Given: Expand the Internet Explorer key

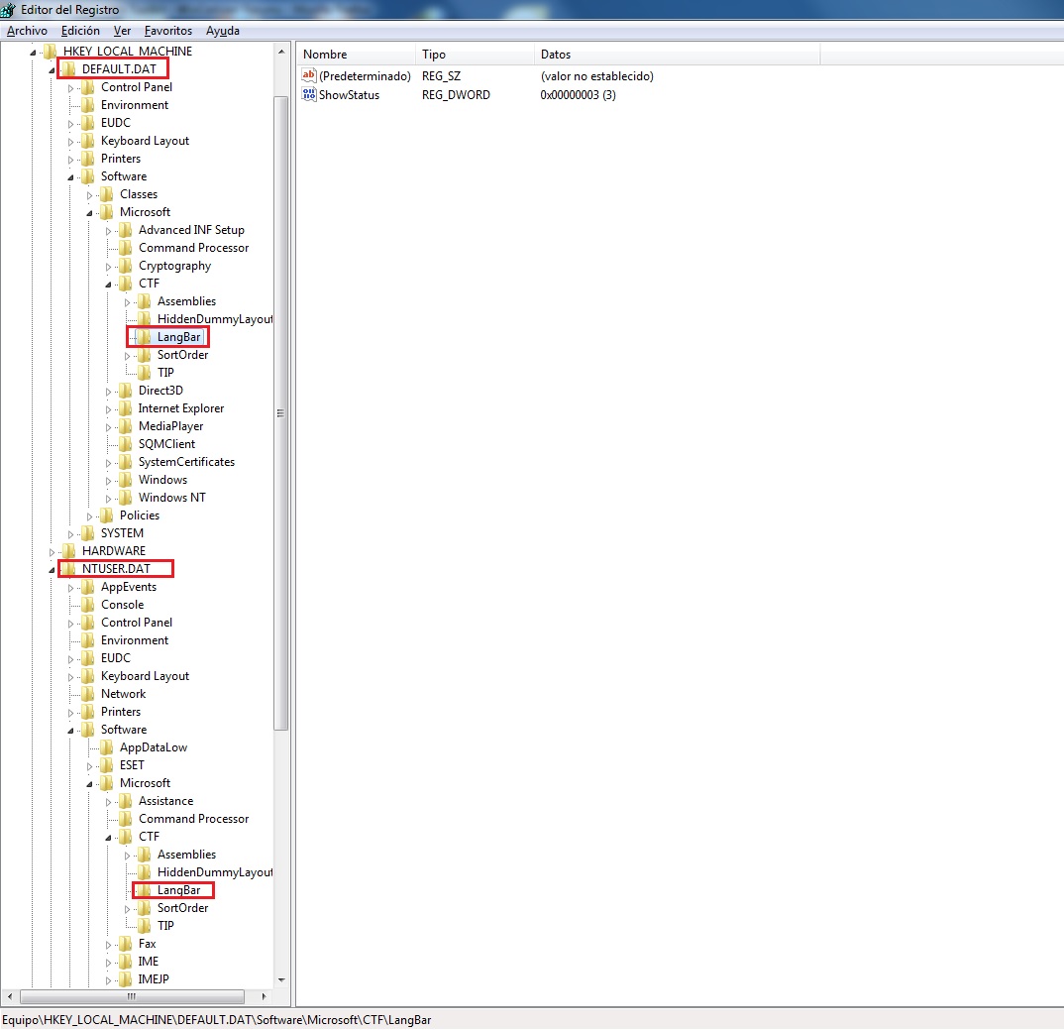Looking at the screenshot, I should [x=109, y=408].
